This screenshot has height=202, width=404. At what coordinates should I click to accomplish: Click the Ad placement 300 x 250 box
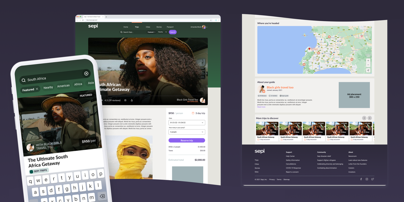[354, 95]
